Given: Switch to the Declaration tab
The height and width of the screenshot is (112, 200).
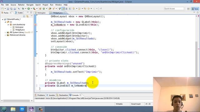Looking at the screenshot, I should [x=62, y=95].
